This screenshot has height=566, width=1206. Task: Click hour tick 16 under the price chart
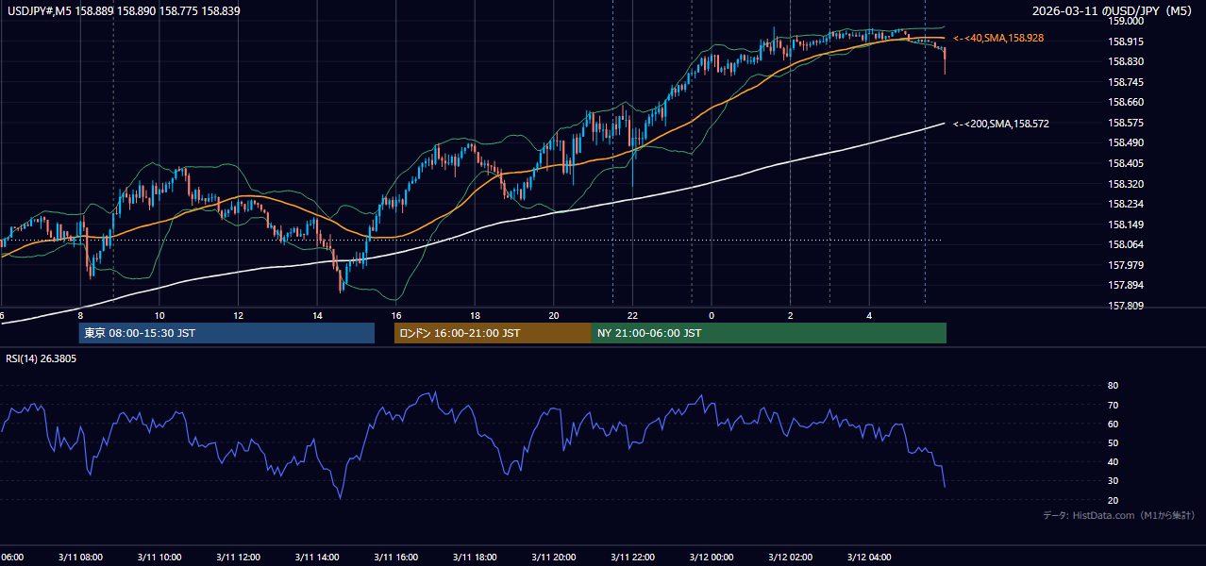(x=396, y=315)
